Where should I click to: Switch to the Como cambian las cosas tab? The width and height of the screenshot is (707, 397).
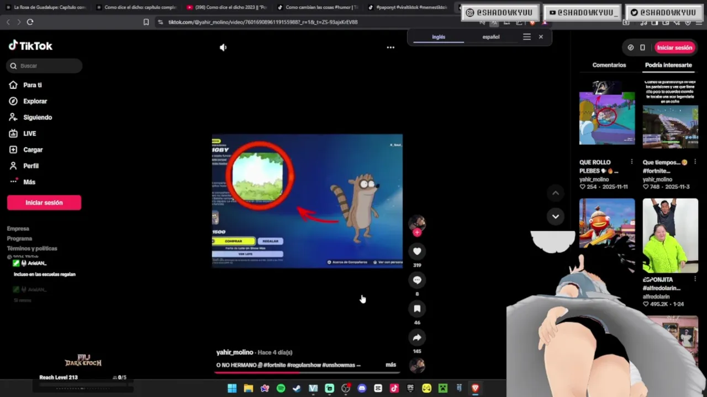(318, 7)
